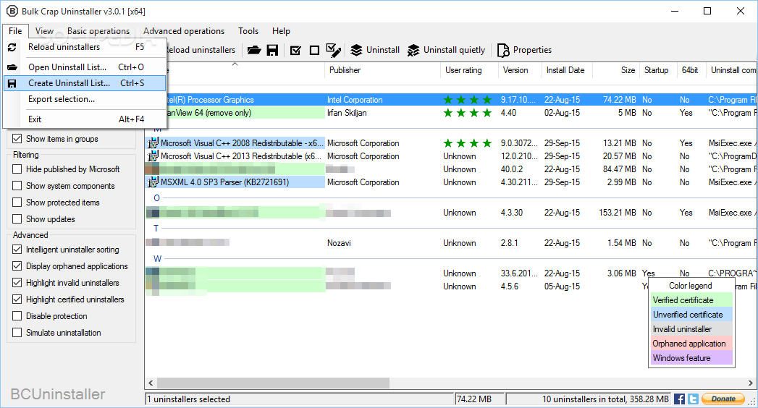The image size is (758, 408).
Task: Click Unverified certificate legend swatch
Action: coord(691,315)
